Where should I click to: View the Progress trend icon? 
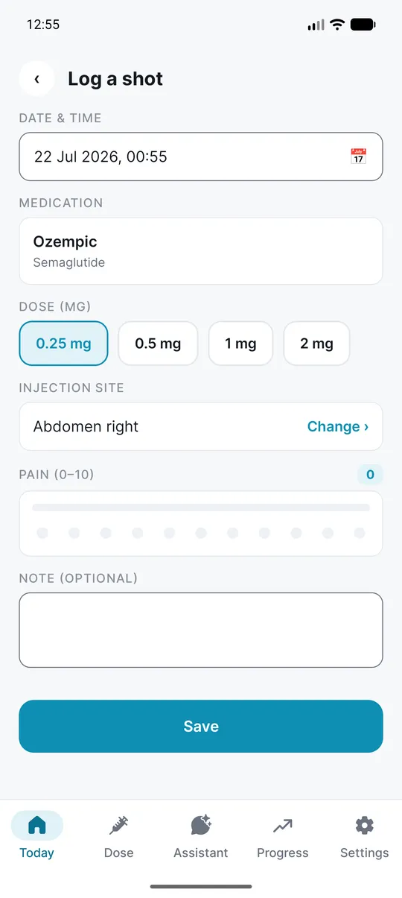[x=283, y=825]
